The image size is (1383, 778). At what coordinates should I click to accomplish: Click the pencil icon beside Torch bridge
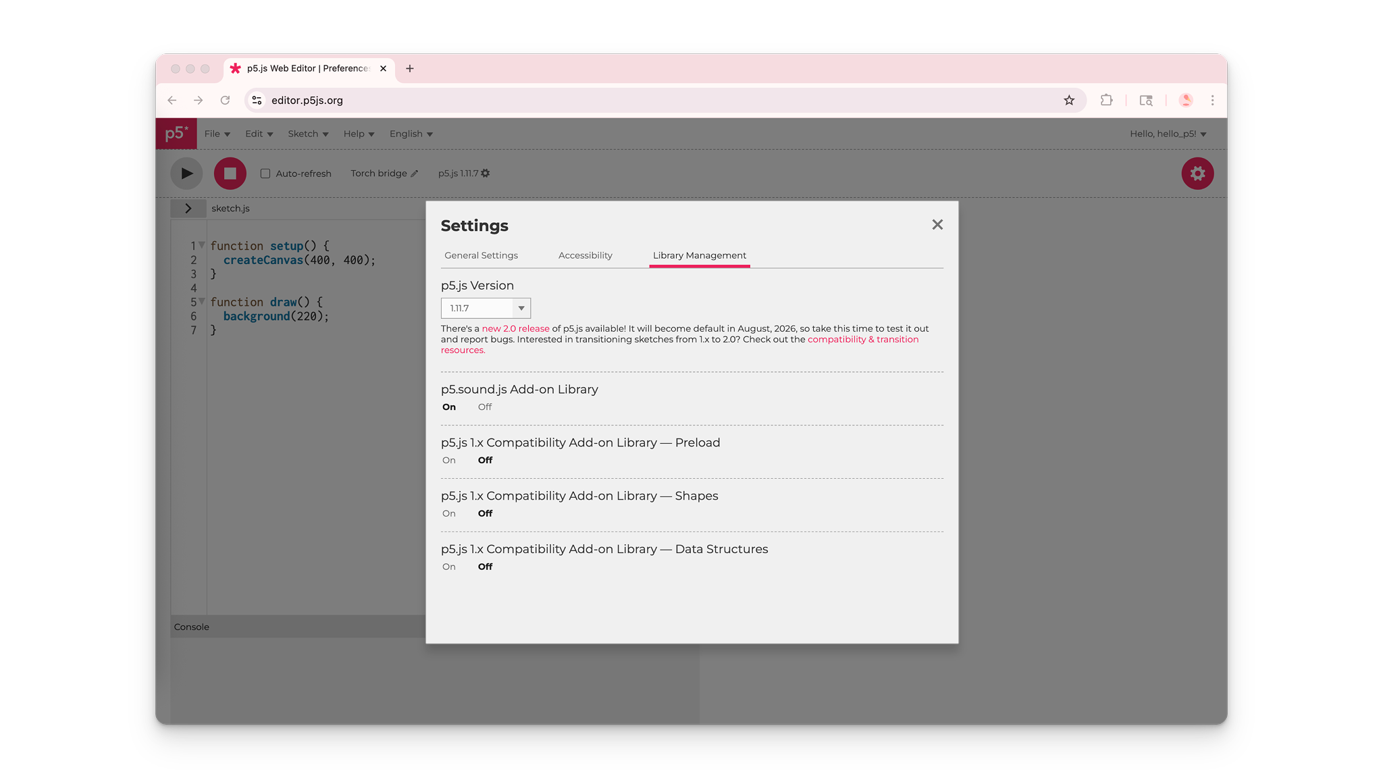(x=415, y=174)
